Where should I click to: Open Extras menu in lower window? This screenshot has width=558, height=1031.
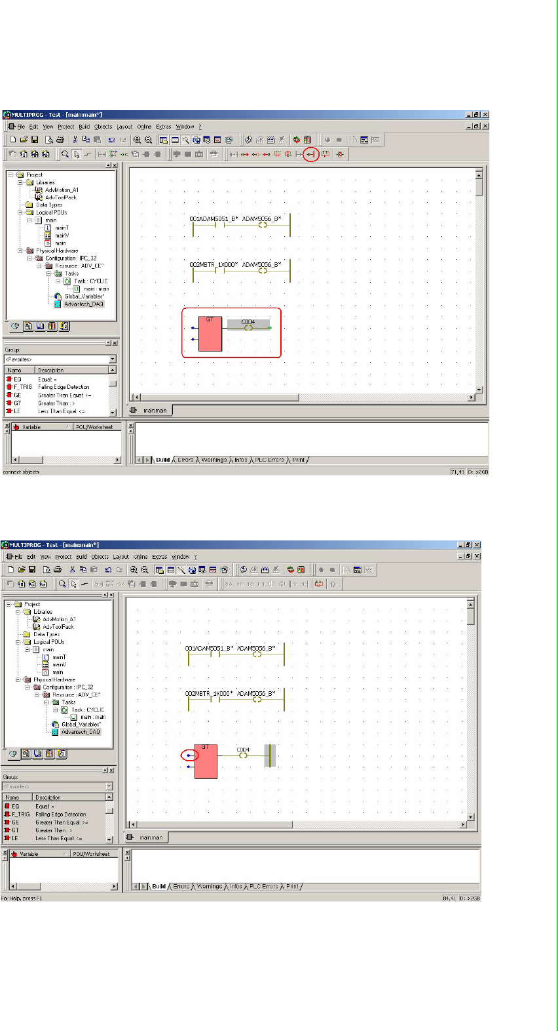coord(160,557)
